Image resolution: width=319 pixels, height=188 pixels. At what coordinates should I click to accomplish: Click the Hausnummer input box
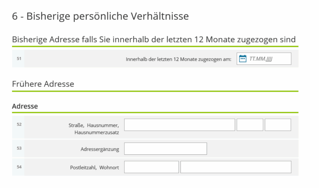click(250, 125)
